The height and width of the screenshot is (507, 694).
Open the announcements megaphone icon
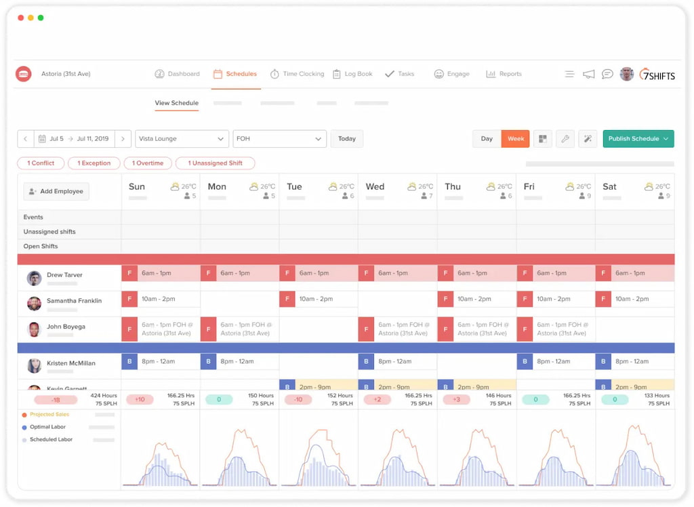(588, 74)
